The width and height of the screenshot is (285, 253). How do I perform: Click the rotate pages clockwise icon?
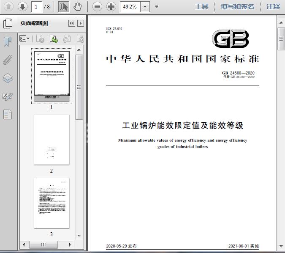(80, 38)
